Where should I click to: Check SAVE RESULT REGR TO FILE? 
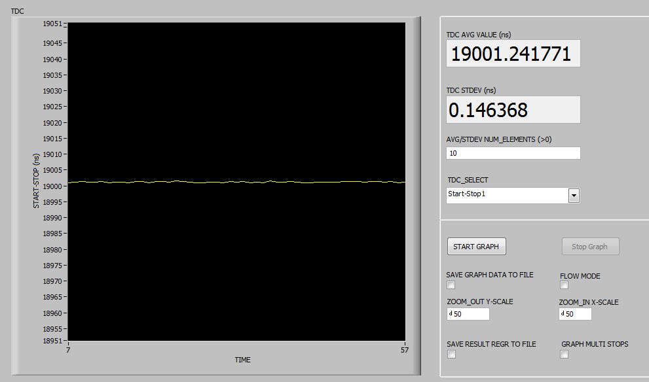452,355
